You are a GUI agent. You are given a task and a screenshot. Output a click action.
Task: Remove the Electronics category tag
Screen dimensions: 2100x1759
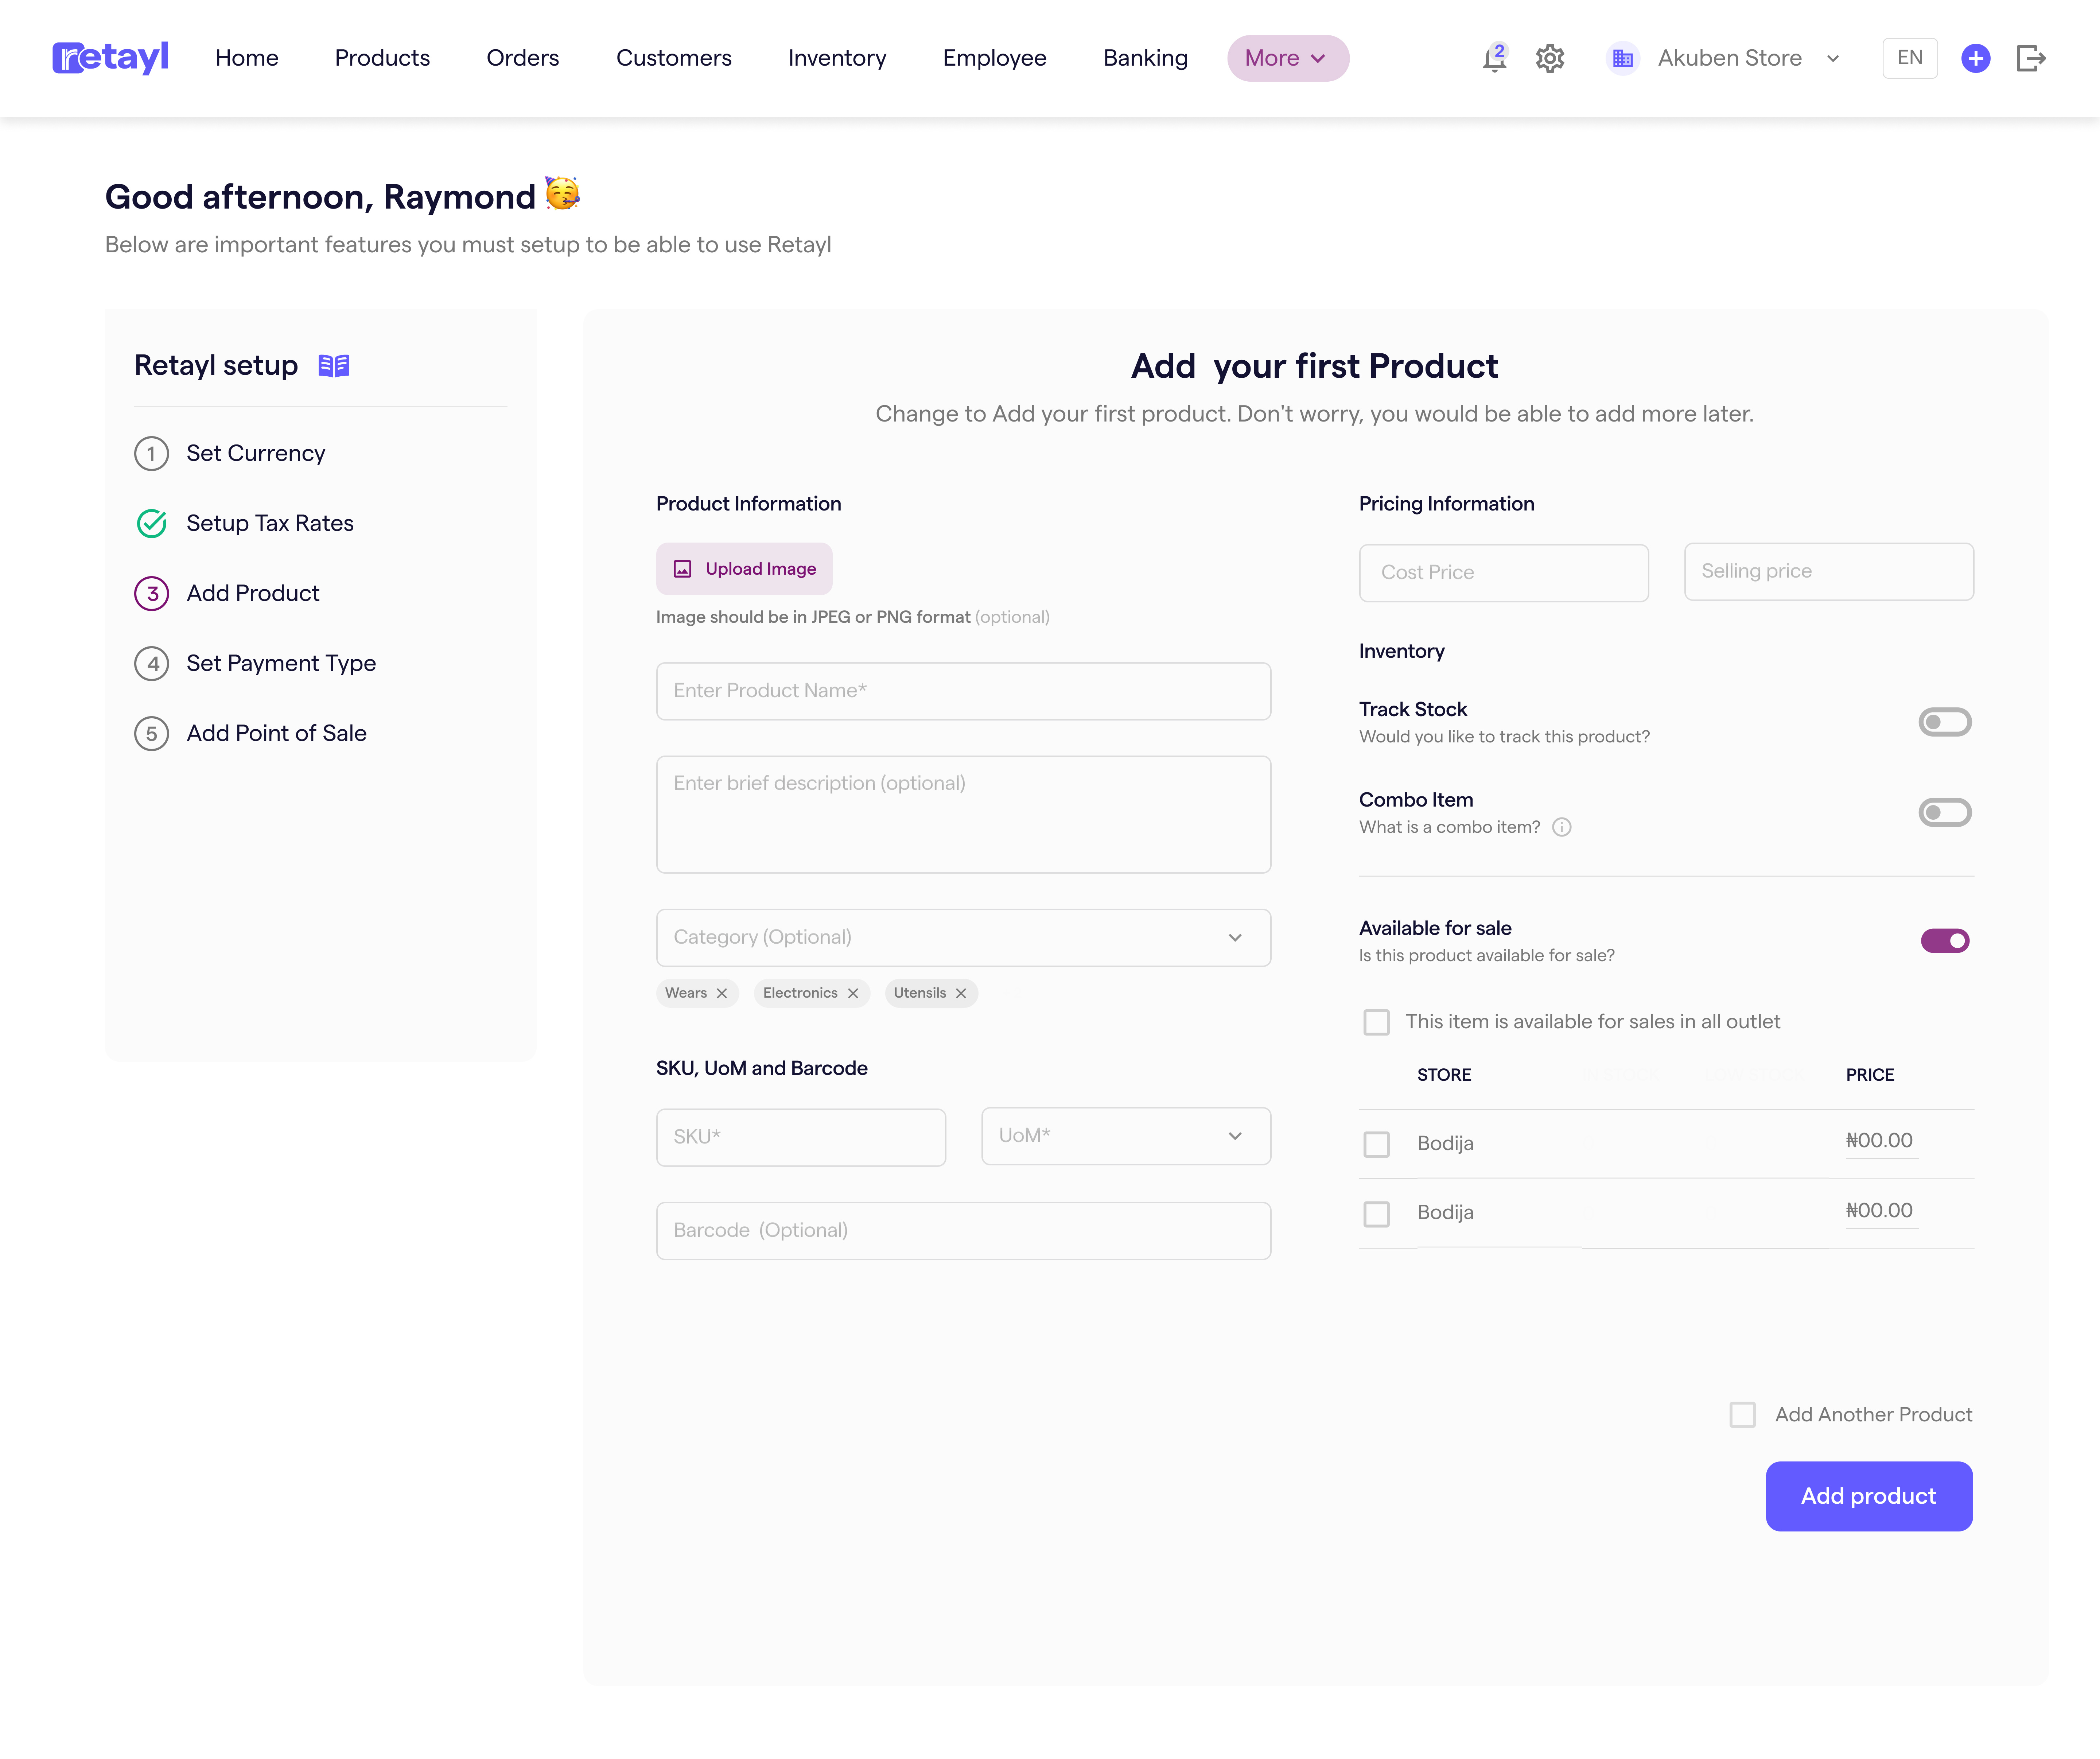click(853, 993)
